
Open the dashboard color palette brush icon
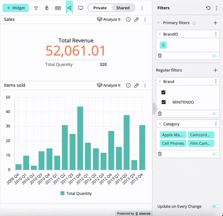click(x=47, y=8)
